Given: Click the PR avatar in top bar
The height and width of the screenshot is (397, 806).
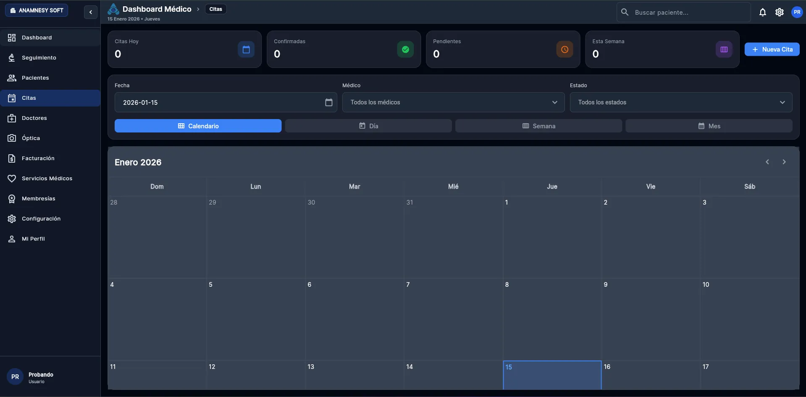Looking at the screenshot, I should tap(797, 12).
